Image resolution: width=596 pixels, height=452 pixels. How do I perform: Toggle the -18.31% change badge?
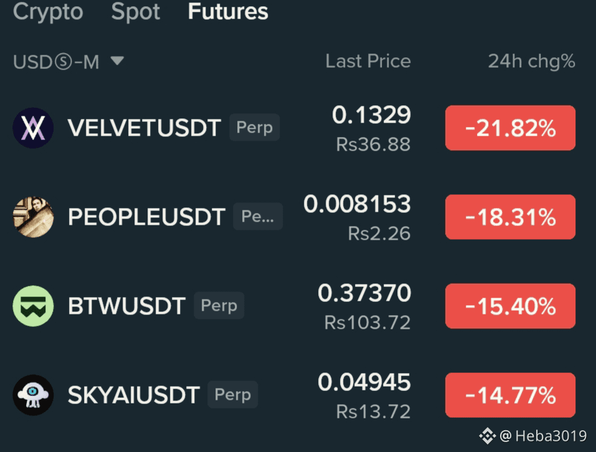point(510,217)
